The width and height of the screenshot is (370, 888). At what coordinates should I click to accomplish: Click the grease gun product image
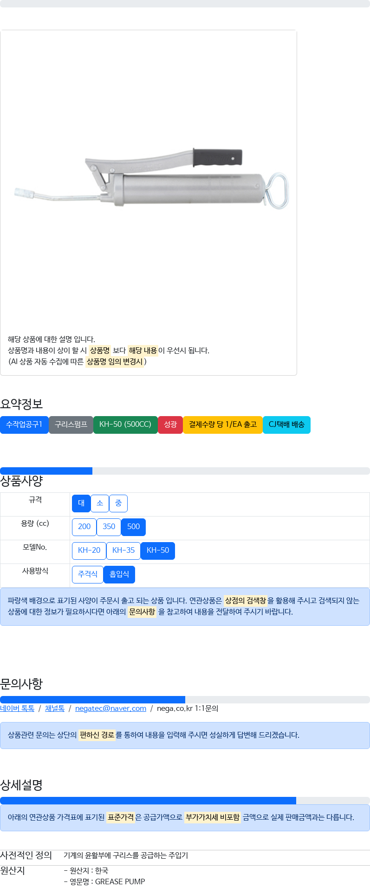coord(151,179)
